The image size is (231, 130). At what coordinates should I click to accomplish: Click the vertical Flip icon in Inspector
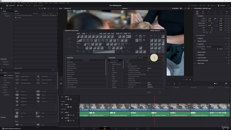(x=210, y=32)
